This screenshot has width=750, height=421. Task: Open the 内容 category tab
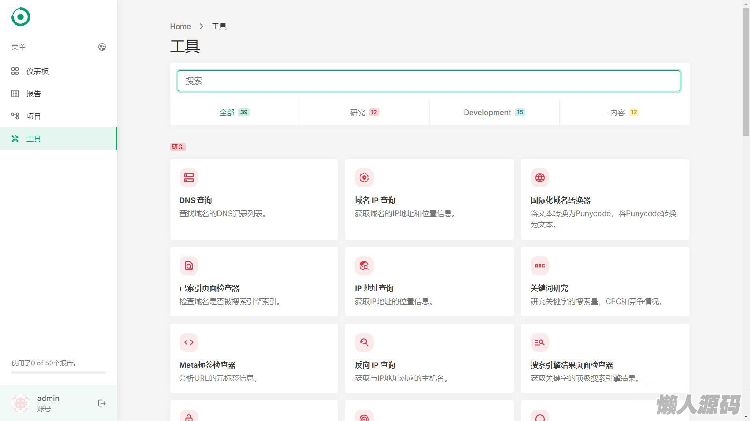(624, 112)
